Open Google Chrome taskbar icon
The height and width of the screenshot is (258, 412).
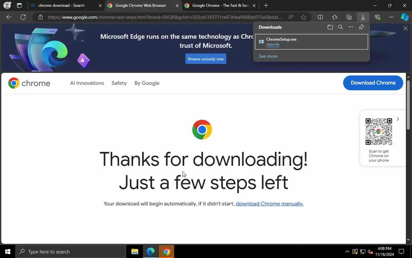coord(166,252)
